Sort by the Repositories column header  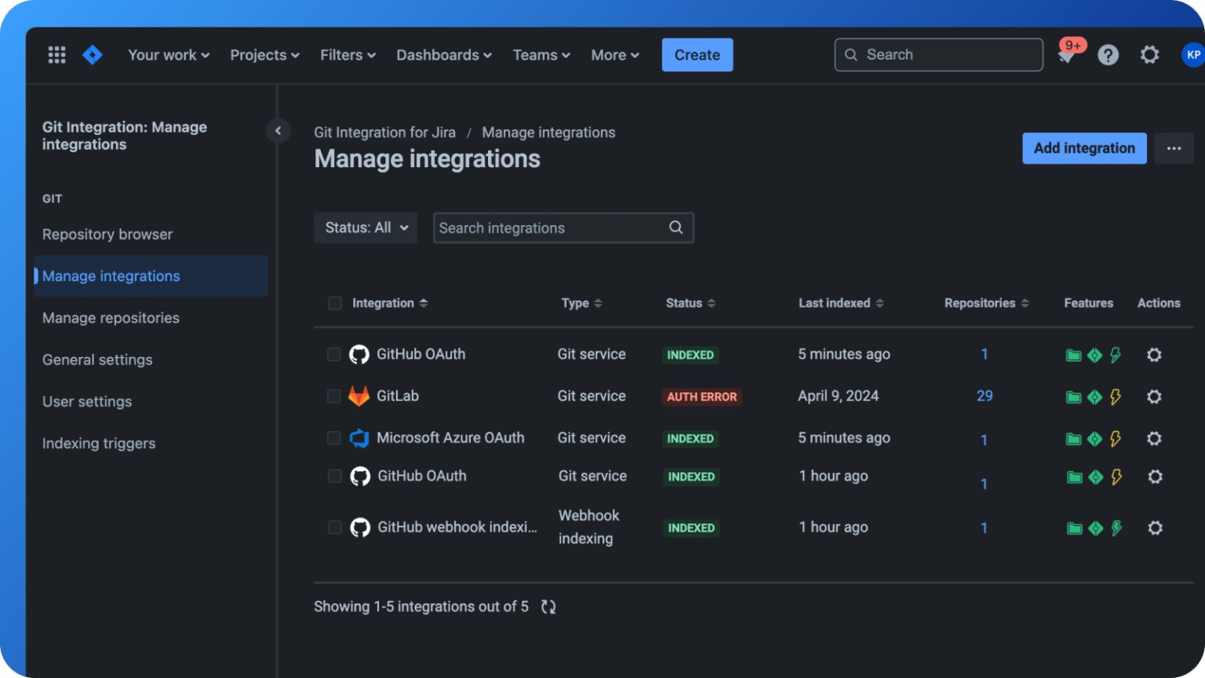[x=986, y=303]
